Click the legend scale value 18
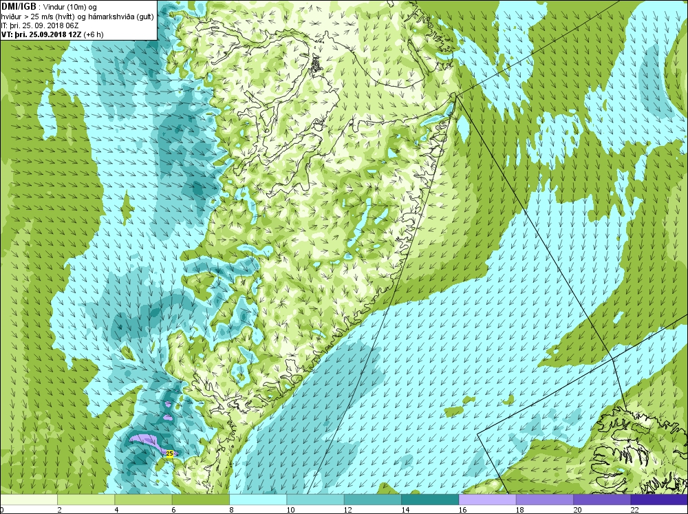 (519, 510)
